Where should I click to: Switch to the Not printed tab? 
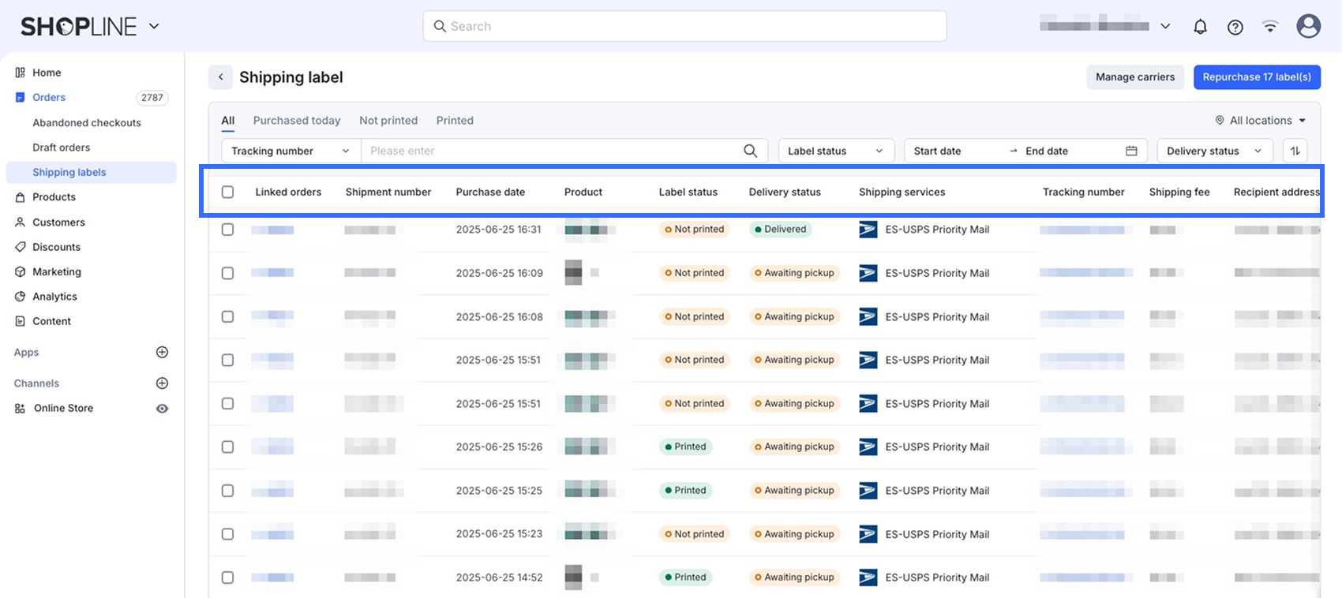[388, 121]
